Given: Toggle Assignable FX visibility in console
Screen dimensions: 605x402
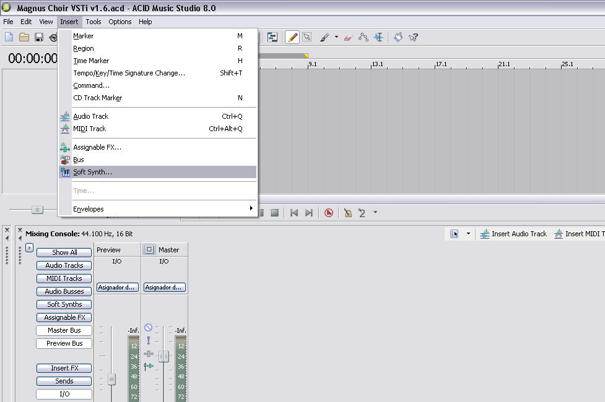Looking at the screenshot, I should tap(64, 317).
